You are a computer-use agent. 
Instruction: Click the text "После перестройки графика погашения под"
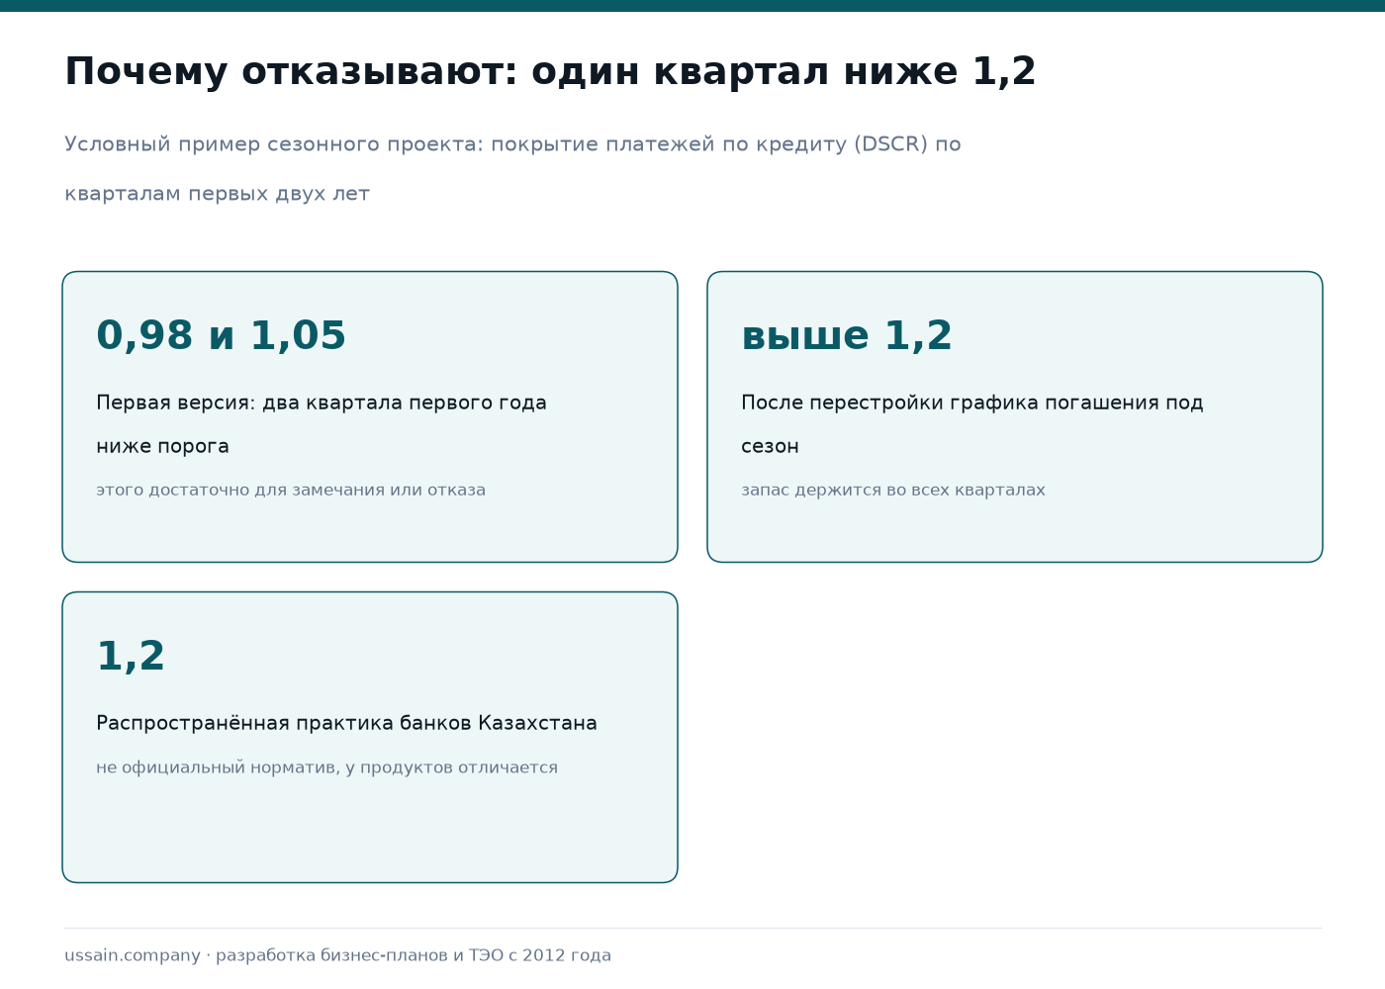972,404
